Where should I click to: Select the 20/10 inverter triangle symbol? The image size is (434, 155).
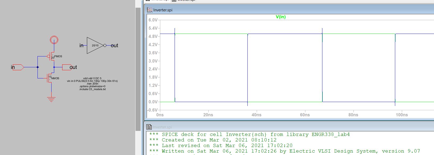click(x=95, y=46)
